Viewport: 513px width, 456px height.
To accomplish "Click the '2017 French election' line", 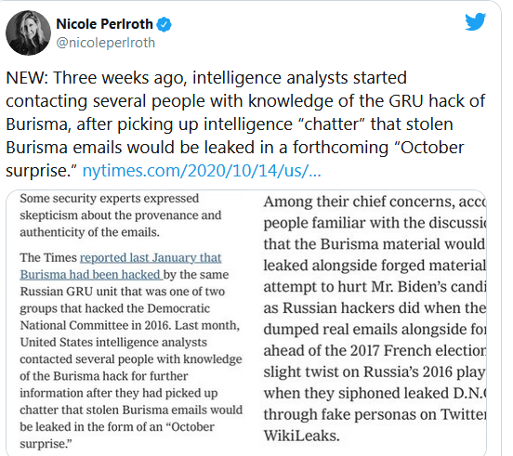I will [375, 351].
